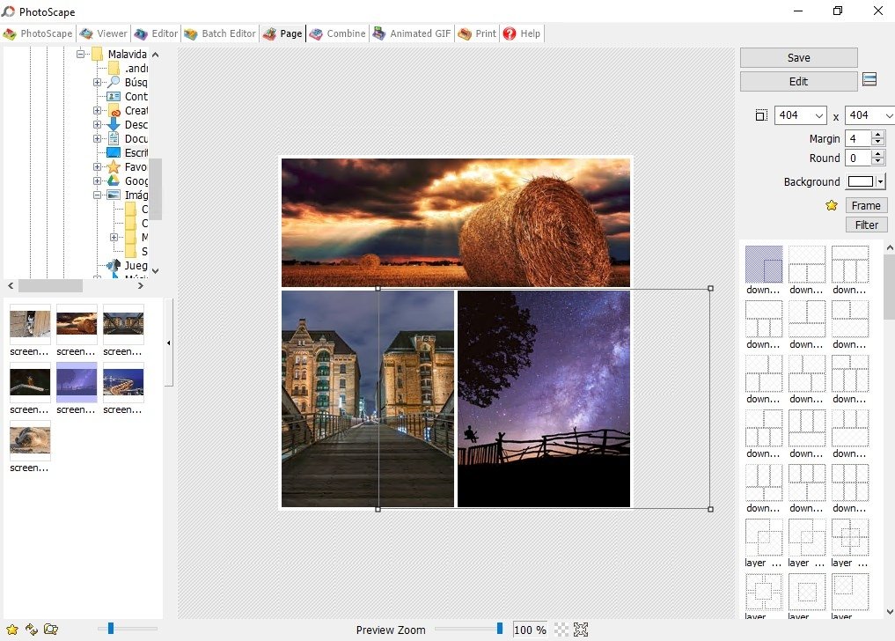Open the Help tab
Screen dimensions: 895x641
[522, 33]
